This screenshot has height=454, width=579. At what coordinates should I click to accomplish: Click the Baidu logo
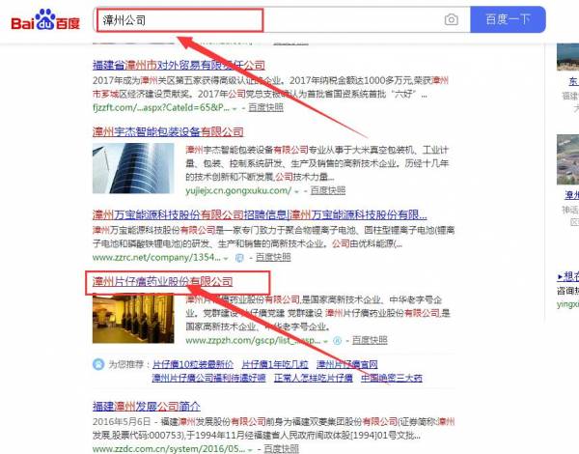tap(45, 19)
